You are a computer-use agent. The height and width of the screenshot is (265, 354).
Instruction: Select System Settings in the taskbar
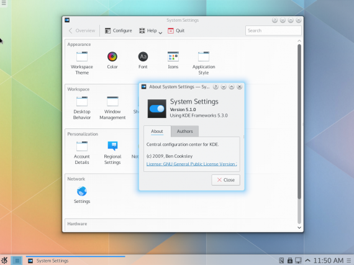pos(75,261)
